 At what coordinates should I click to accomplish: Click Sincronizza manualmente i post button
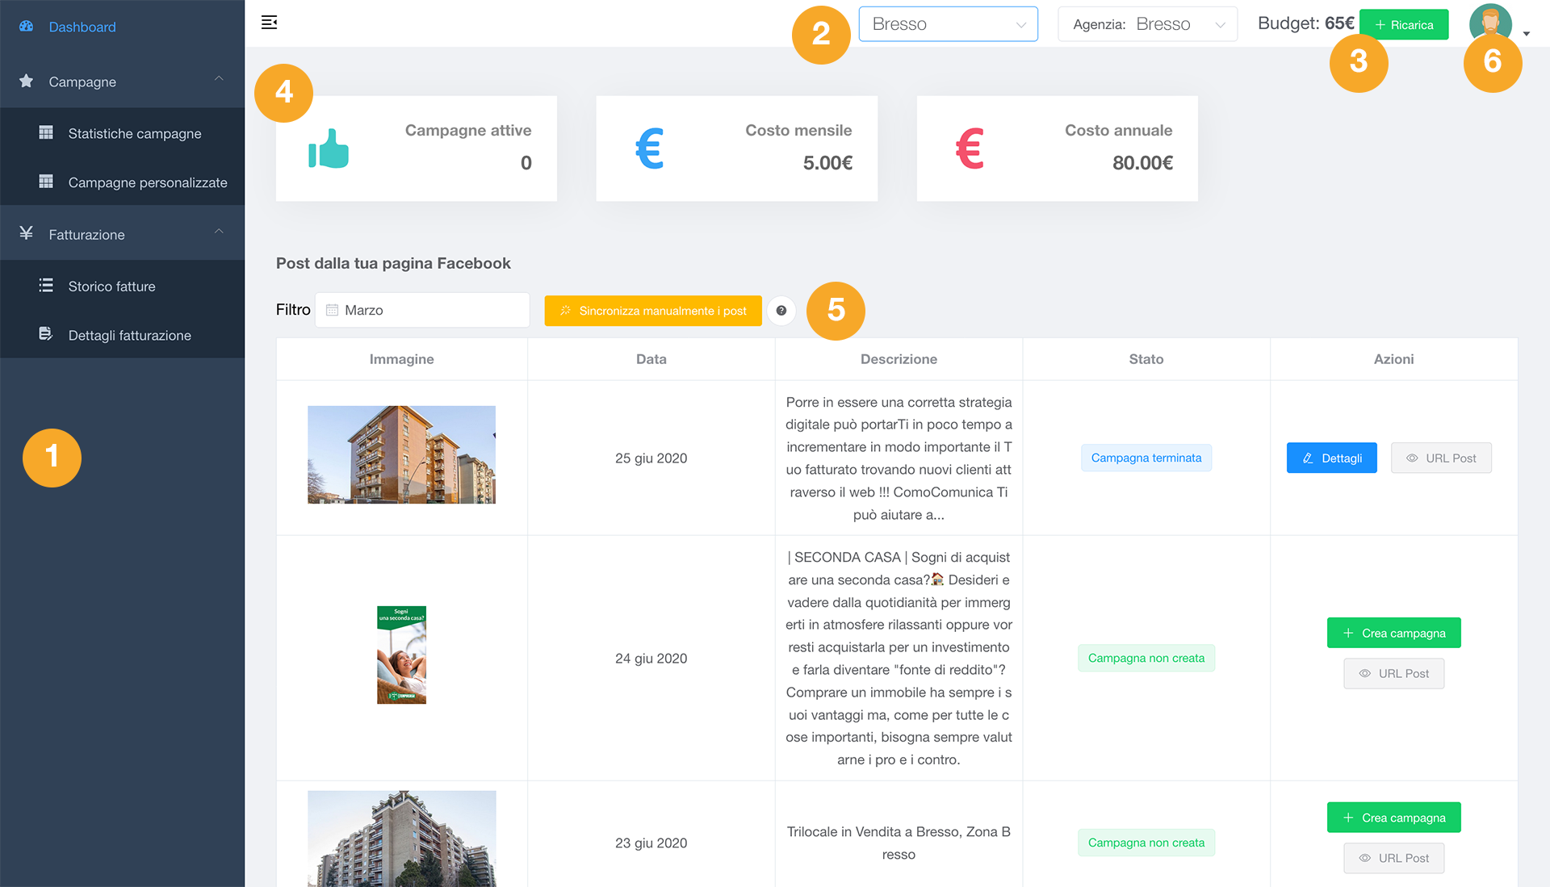(x=653, y=311)
